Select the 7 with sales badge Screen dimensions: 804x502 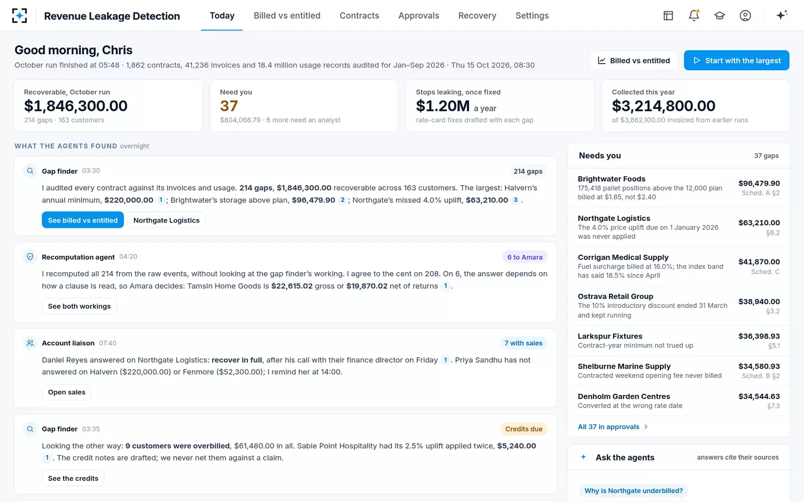tap(523, 343)
